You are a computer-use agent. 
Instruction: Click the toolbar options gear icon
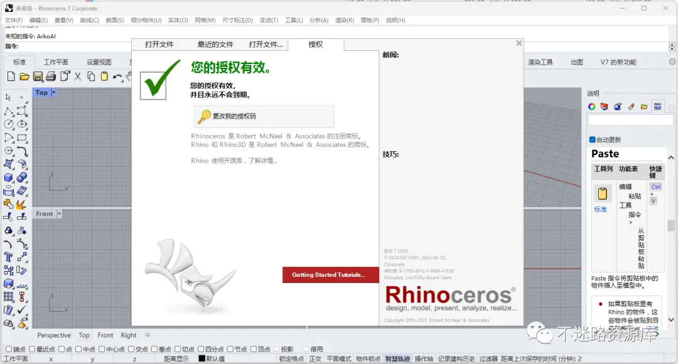(672, 62)
